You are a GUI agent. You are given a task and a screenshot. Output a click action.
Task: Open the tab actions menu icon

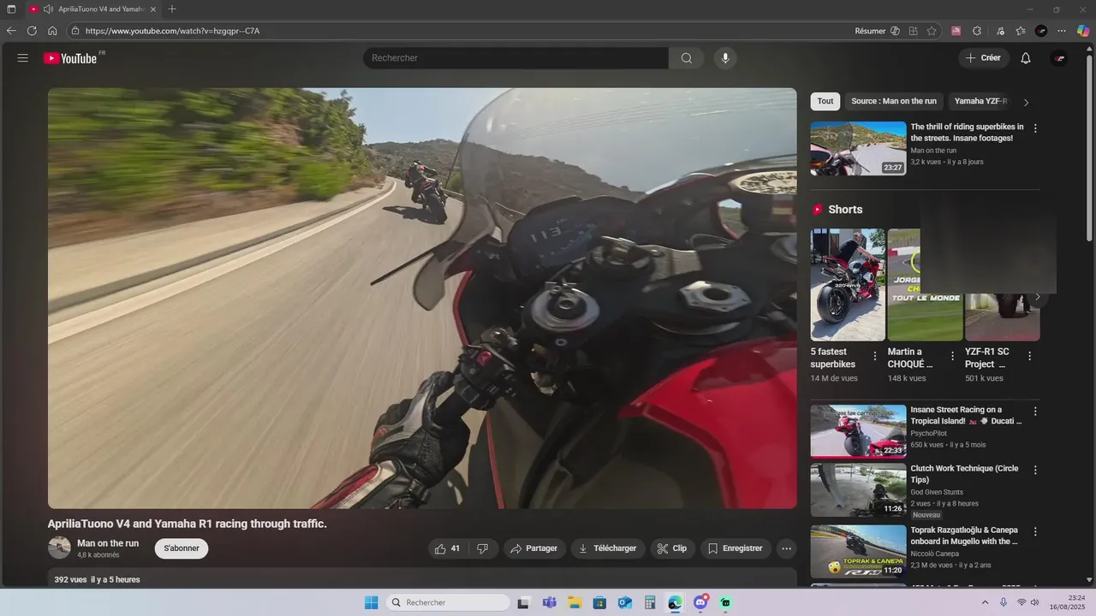click(x=11, y=9)
